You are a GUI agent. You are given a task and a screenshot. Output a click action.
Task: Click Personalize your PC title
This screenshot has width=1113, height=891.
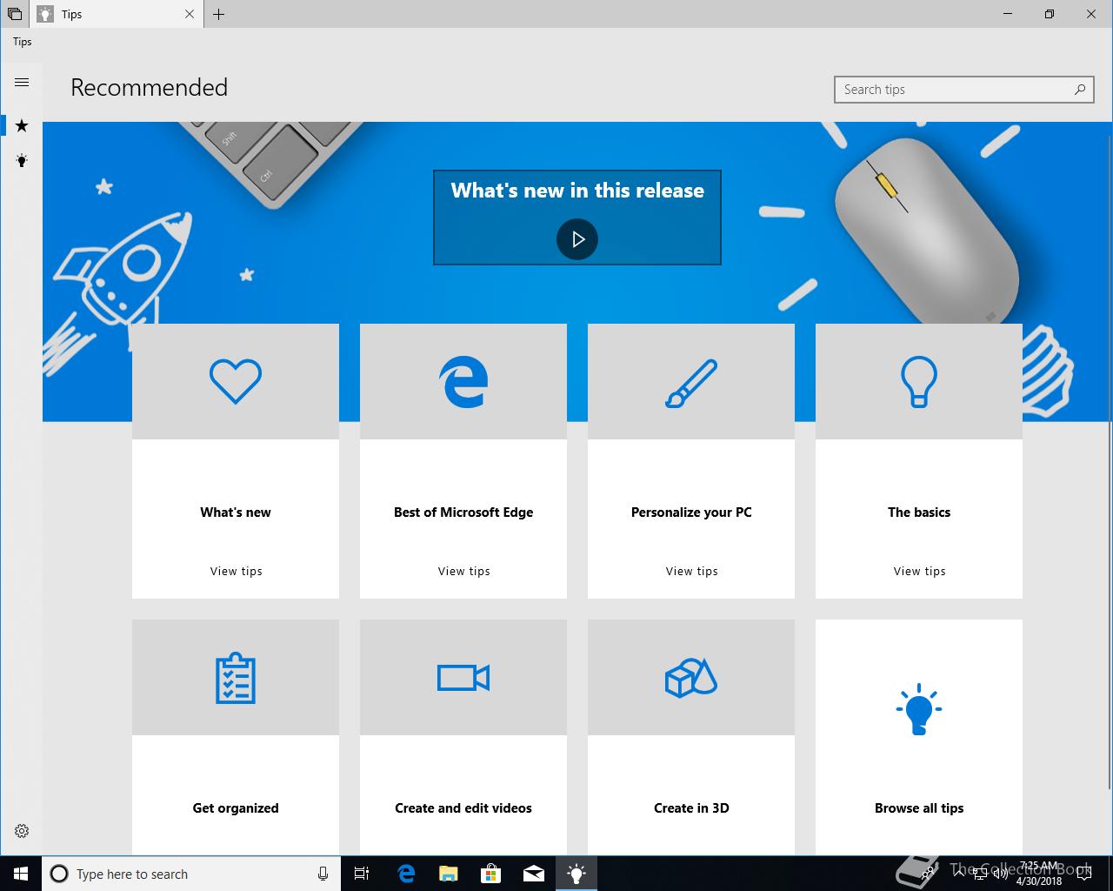[691, 512]
